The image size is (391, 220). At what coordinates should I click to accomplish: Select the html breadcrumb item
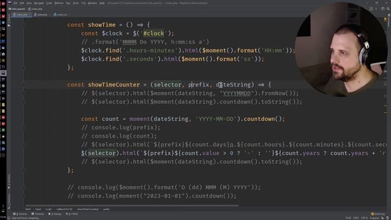click(28, 209)
